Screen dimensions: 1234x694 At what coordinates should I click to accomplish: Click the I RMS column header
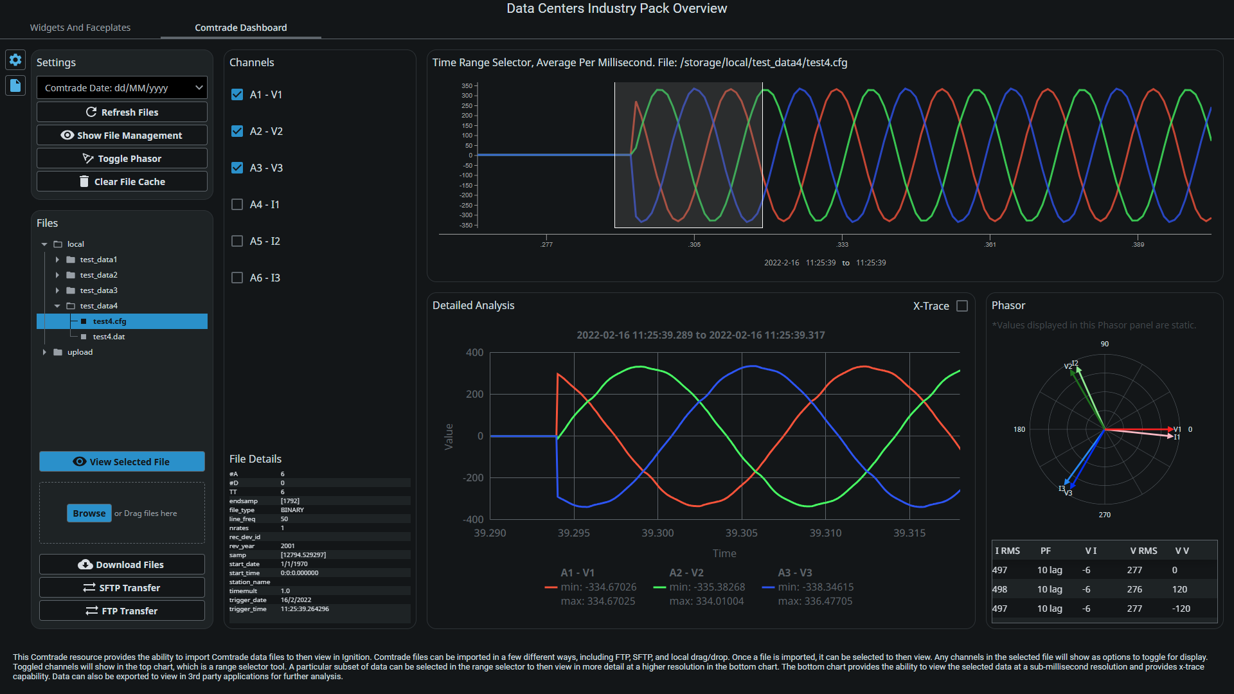tap(1007, 551)
